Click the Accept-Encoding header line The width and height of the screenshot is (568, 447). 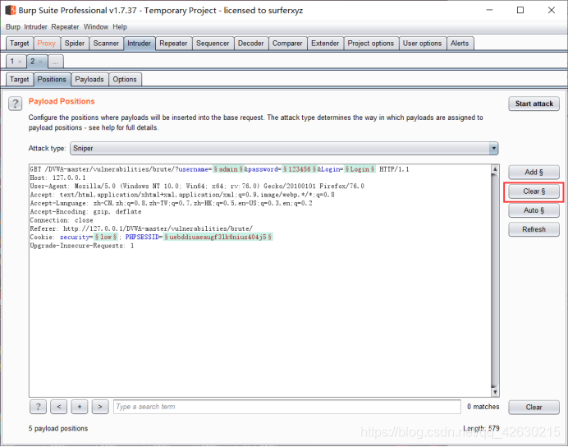point(85,212)
